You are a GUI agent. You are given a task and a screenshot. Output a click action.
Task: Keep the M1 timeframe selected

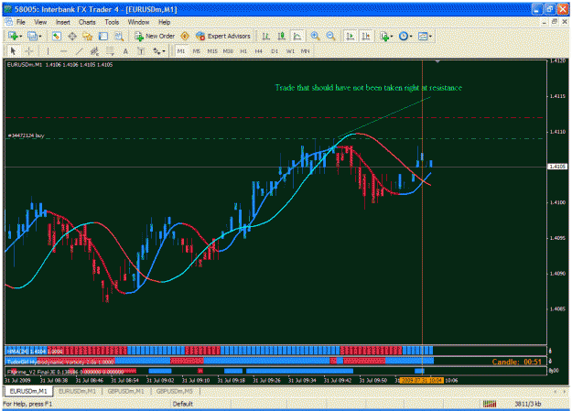[181, 51]
